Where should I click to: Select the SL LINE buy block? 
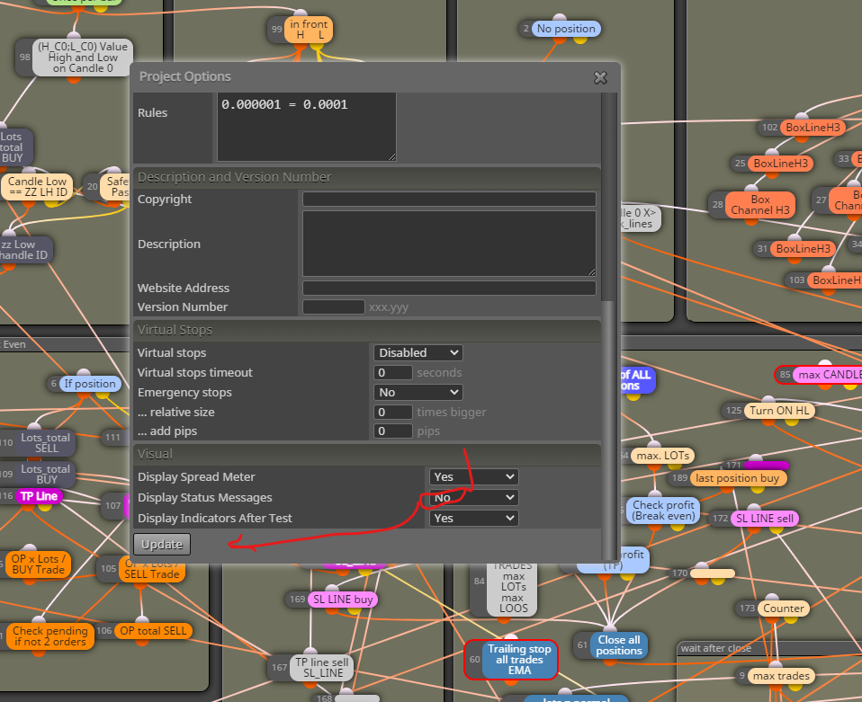(x=343, y=600)
